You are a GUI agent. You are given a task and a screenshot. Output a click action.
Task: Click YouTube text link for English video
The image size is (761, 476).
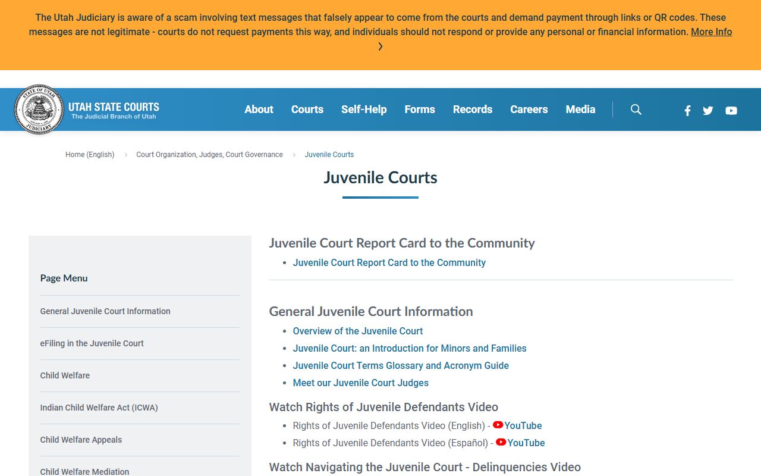click(x=523, y=425)
